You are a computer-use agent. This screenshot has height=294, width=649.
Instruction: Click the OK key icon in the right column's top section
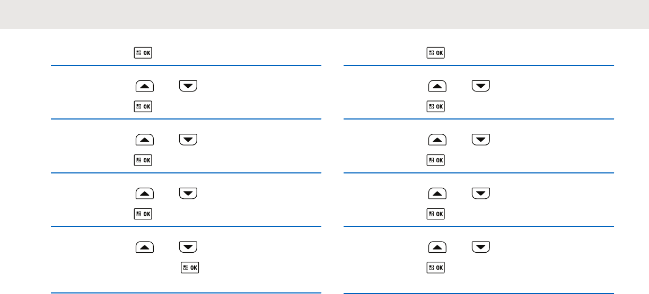point(436,53)
